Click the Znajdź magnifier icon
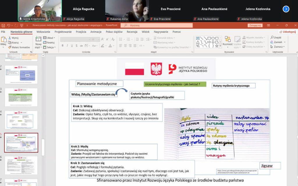 click(x=272, y=38)
